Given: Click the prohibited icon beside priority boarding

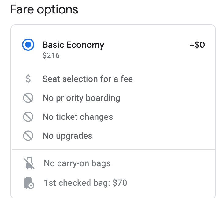Looking at the screenshot, I should coord(28,98).
